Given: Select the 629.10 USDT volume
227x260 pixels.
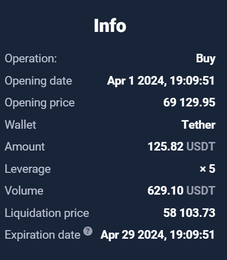Looking at the screenshot, I should click(181, 191).
